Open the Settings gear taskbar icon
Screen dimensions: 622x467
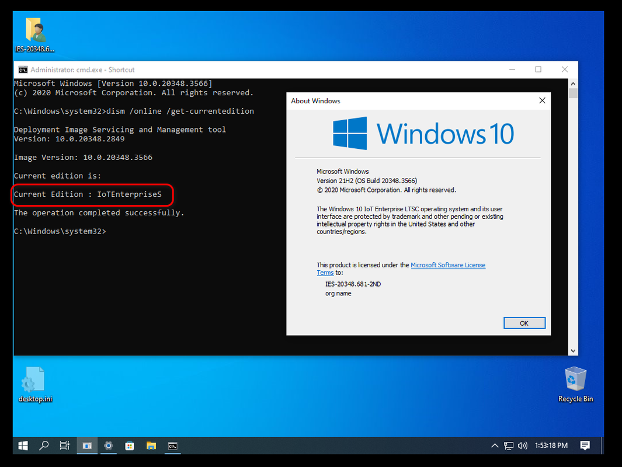108,445
